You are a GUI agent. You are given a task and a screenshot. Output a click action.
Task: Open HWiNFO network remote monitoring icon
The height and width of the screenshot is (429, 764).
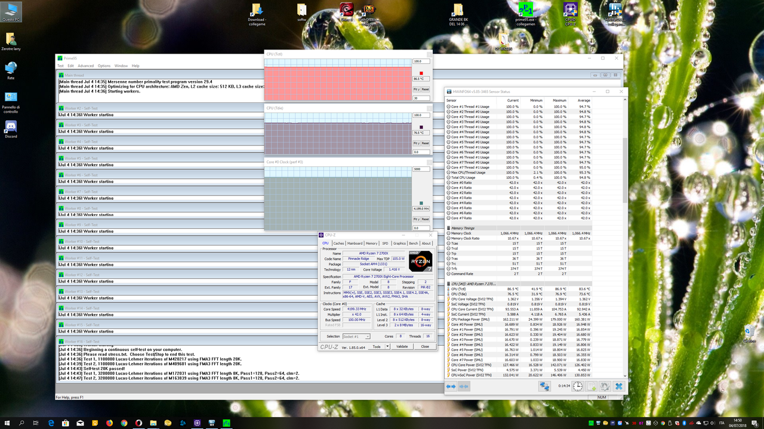[x=544, y=386]
